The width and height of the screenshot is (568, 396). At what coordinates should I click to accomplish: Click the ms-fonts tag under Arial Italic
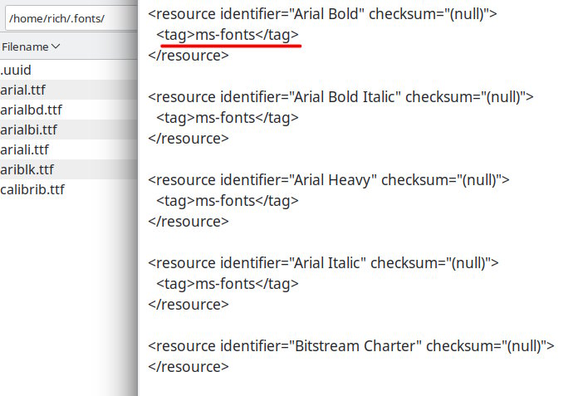pos(227,284)
